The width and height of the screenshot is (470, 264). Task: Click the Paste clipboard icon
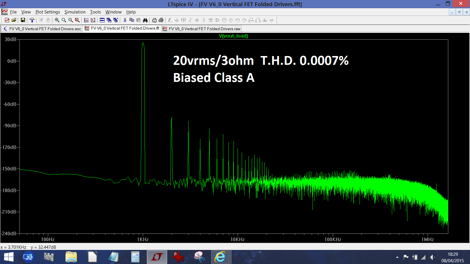click(138, 20)
